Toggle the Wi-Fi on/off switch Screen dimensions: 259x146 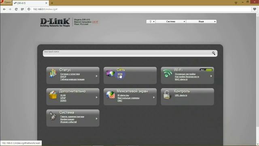click(x=206, y=70)
